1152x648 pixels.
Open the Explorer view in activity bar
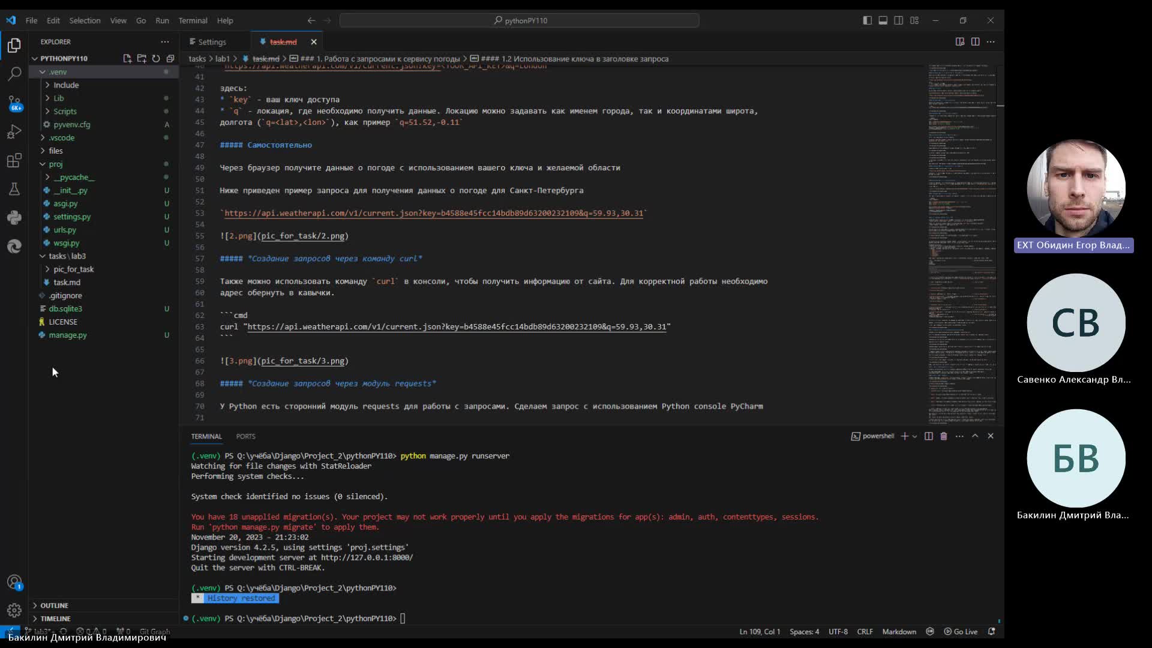(x=14, y=46)
